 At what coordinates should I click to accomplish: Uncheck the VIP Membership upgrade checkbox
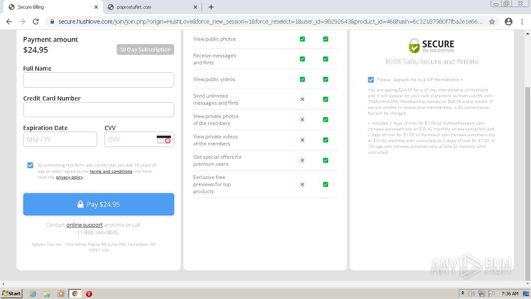[x=371, y=80]
